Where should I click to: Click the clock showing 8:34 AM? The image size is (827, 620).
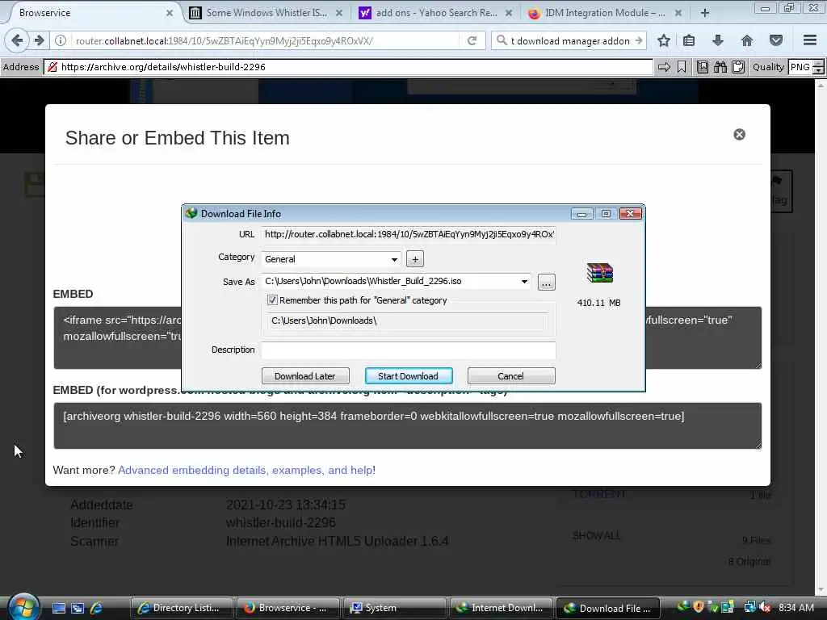[796, 608]
